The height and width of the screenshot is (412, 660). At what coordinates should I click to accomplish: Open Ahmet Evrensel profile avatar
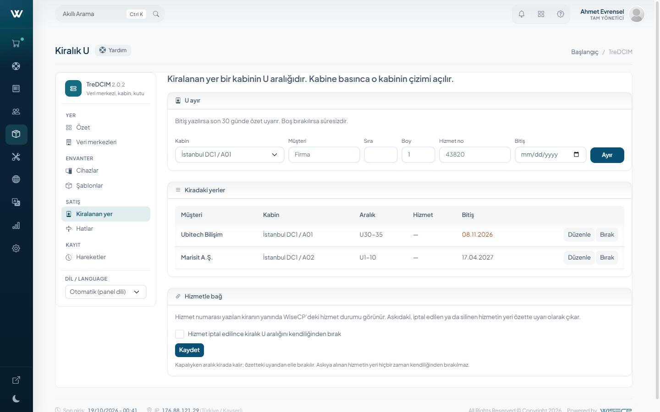(x=637, y=14)
